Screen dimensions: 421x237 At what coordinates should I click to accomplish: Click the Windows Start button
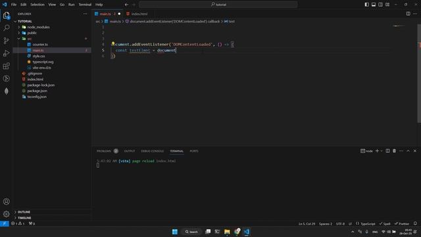click(175, 232)
